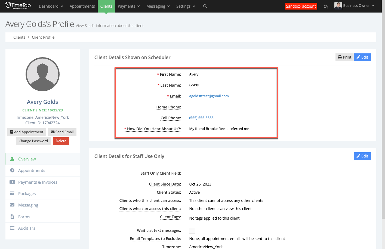
Task: View the Audit Trail sidebar item
Action: coord(27,228)
